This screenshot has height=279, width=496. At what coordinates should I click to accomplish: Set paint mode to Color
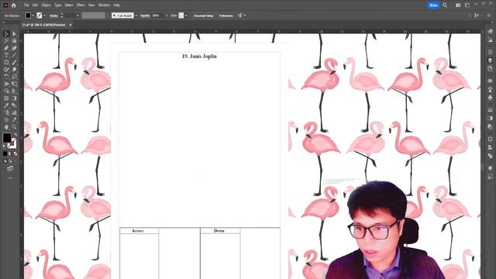[x=5, y=153]
